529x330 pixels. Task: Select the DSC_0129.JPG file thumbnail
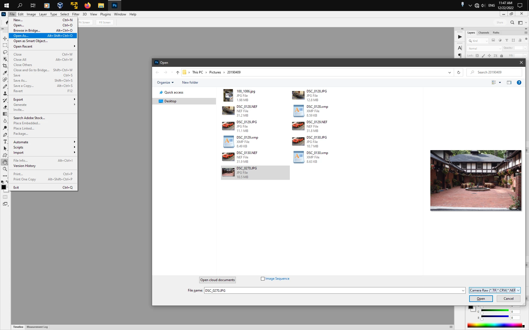(x=228, y=126)
